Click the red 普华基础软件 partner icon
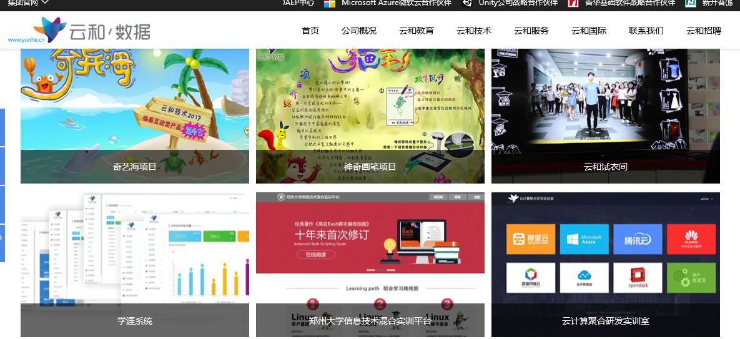Image resolution: width=740 pixels, height=339 pixels. tap(573, 3)
